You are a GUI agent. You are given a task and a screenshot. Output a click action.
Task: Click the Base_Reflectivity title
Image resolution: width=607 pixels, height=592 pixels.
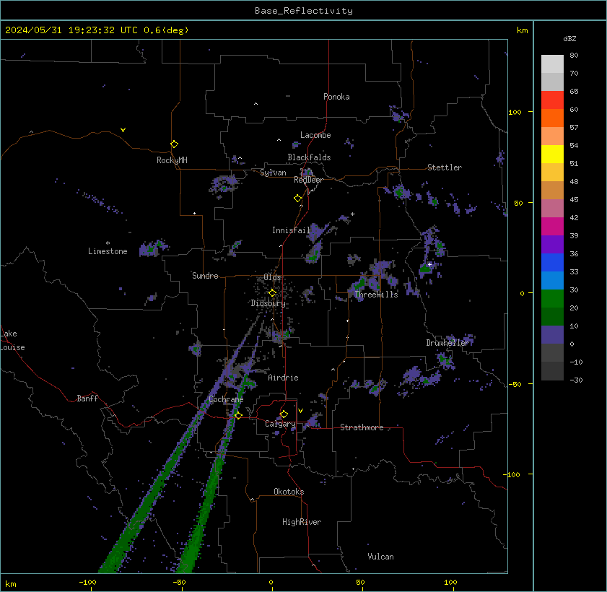304,11
